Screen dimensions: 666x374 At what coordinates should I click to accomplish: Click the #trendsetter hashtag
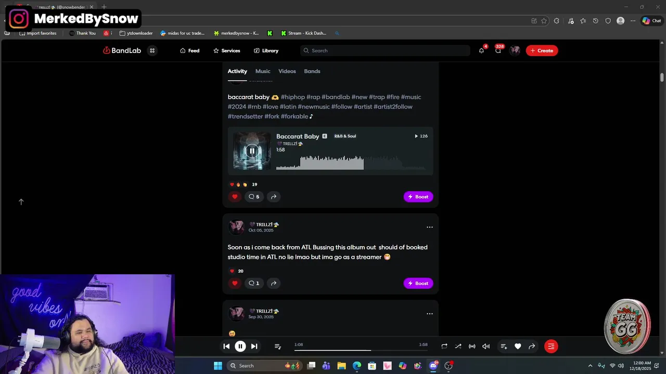(245, 117)
